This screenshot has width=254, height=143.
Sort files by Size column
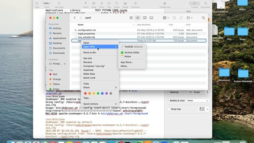[171, 25]
